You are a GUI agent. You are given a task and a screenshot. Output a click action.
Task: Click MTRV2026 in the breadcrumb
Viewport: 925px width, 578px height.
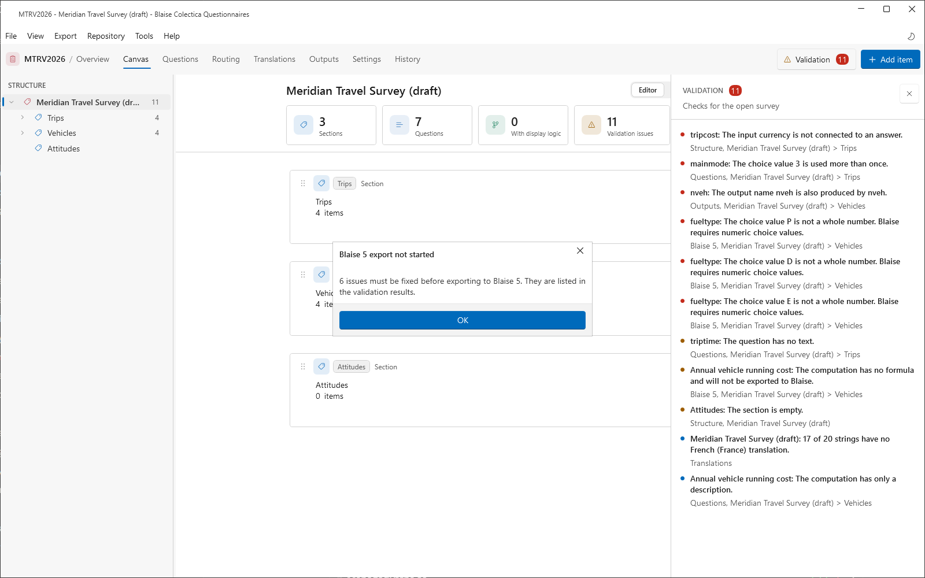coord(45,59)
